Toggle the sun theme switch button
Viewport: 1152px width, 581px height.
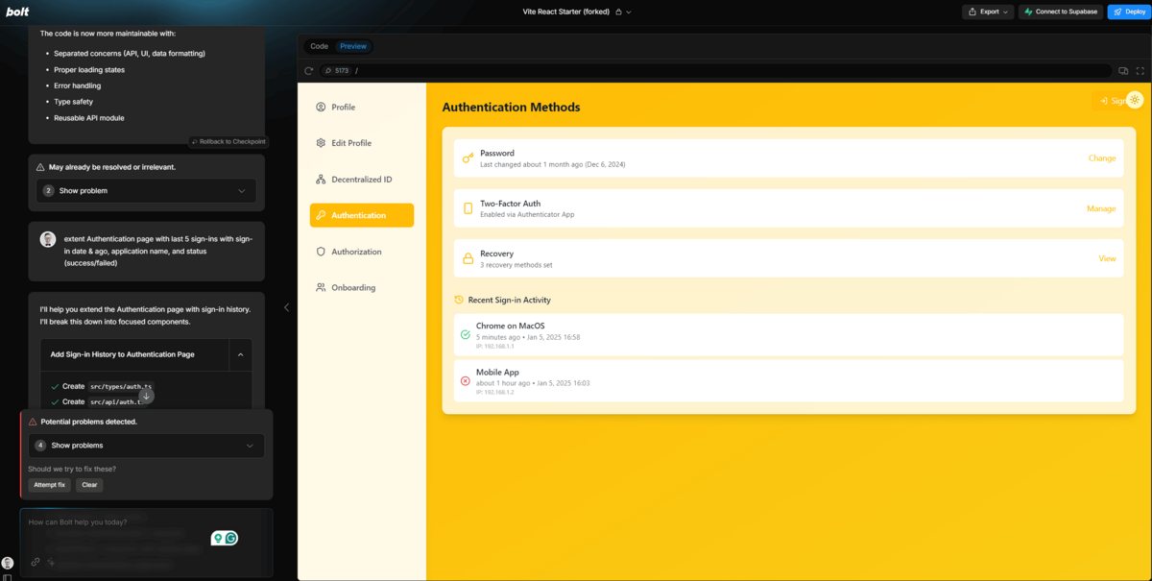pyautogui.click(x=1135, y=100)
